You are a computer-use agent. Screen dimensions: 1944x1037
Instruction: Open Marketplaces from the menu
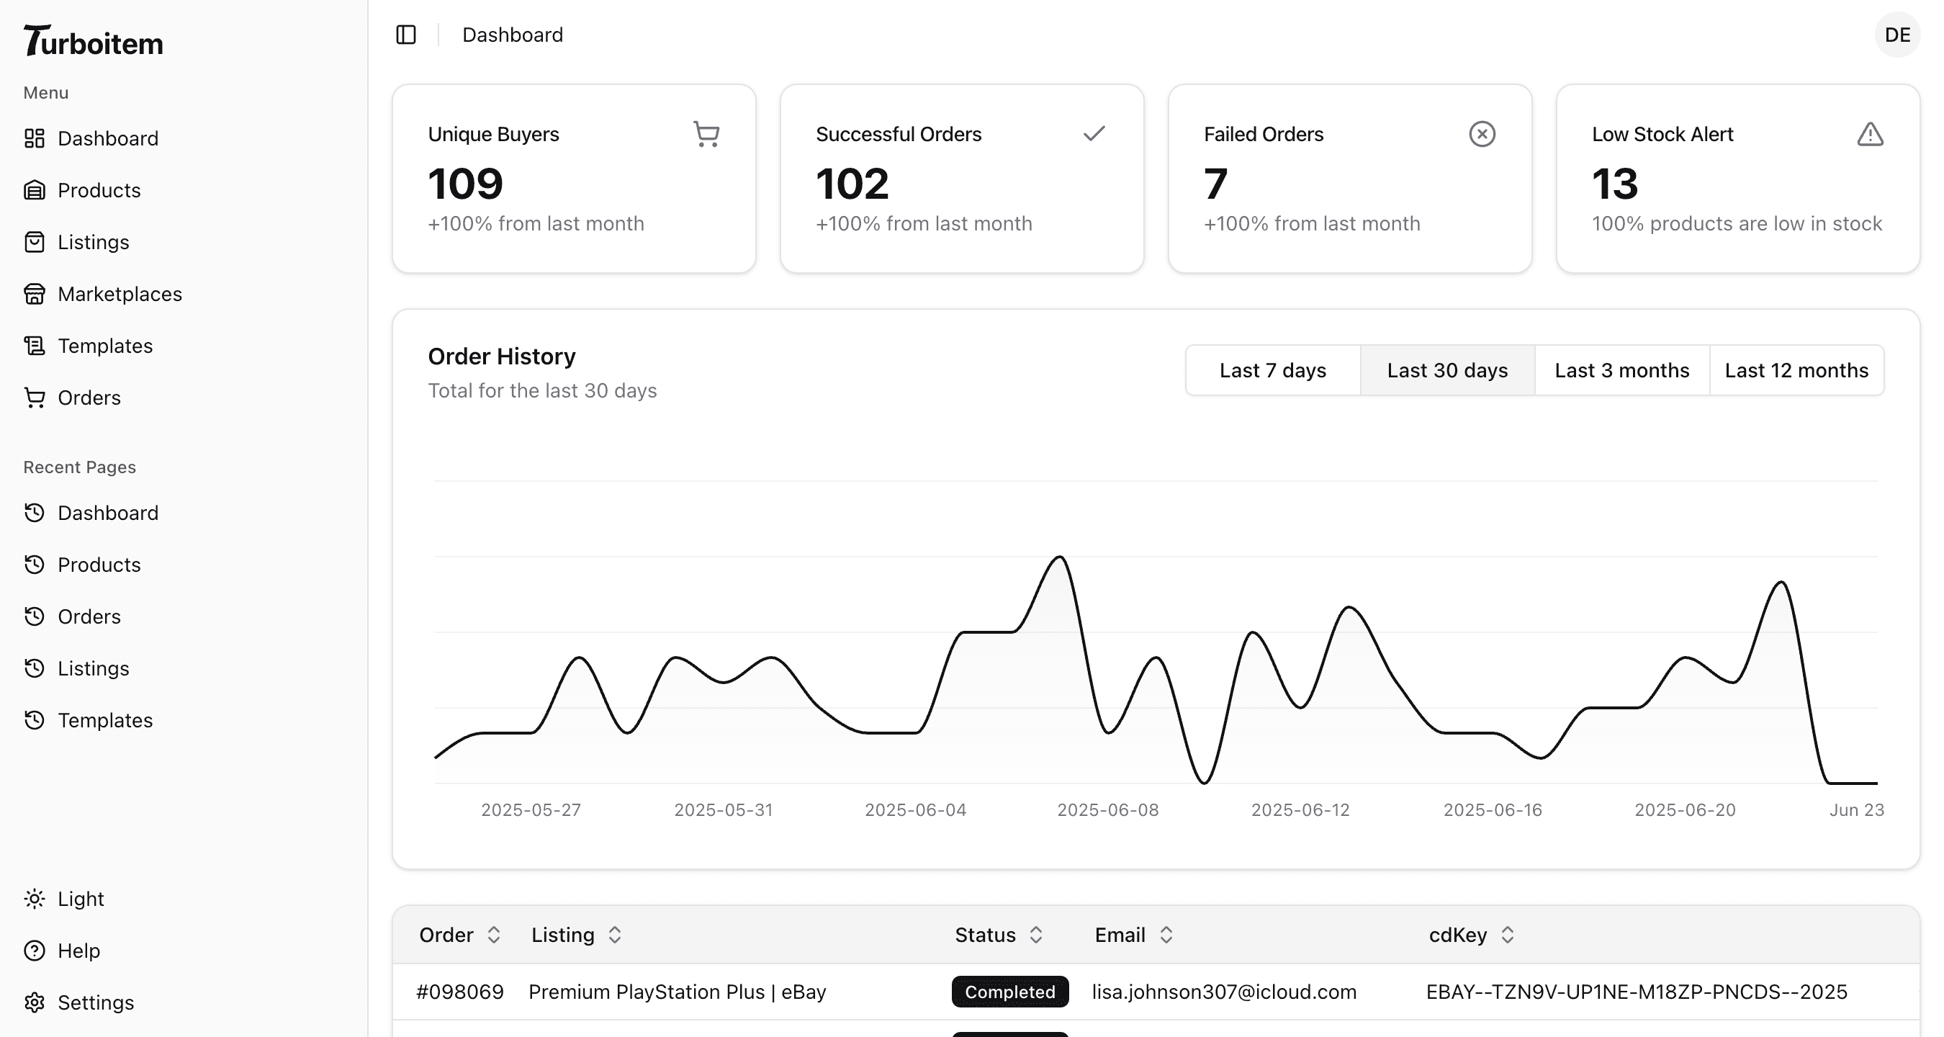pyautogui.click(x=120, y=294)
